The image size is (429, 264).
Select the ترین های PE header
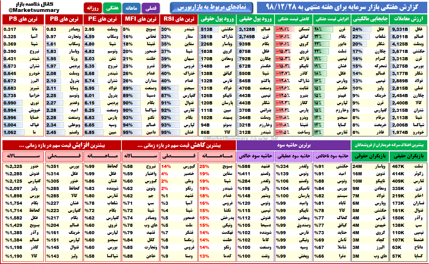[102, 19]
